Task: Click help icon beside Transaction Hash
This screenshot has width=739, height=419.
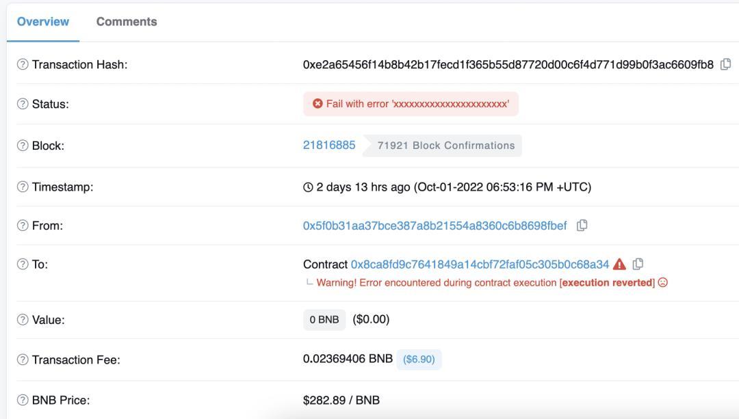Action: pyautogui.click(x=23, y=64)
